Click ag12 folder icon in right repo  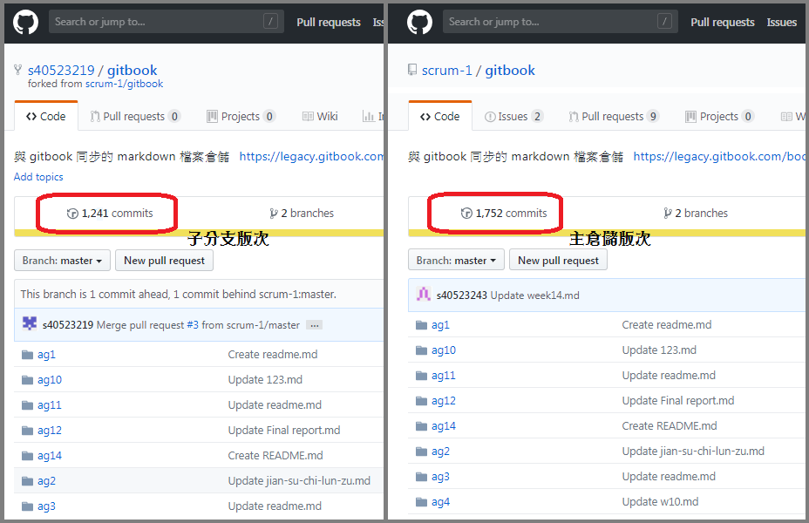click(422, 401)
